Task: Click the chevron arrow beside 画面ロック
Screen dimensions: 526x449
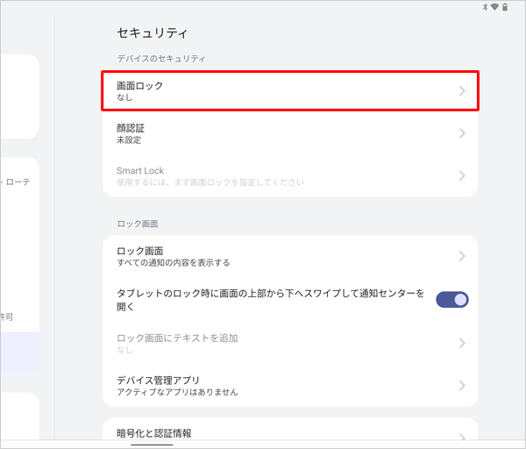Action: (x=462, y=91)
